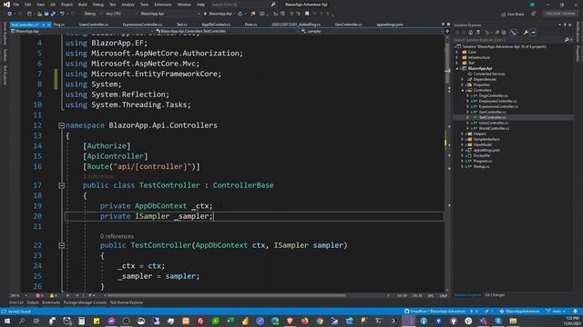
Task: Start debugging with BlazorApp.Api run button
Action: tap(218, 14)
